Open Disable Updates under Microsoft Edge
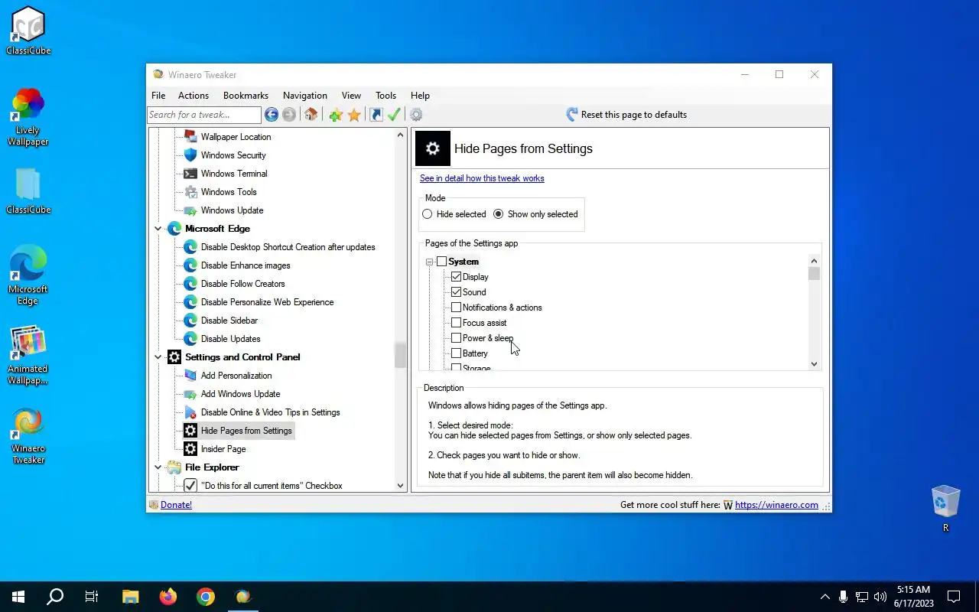 click(230, 339)
